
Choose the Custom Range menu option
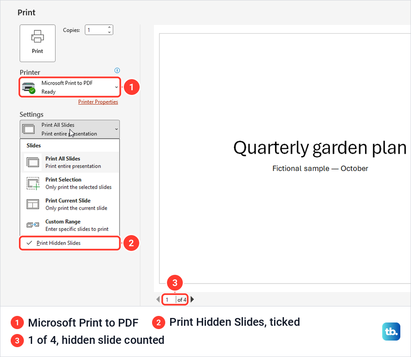point(70,225)
